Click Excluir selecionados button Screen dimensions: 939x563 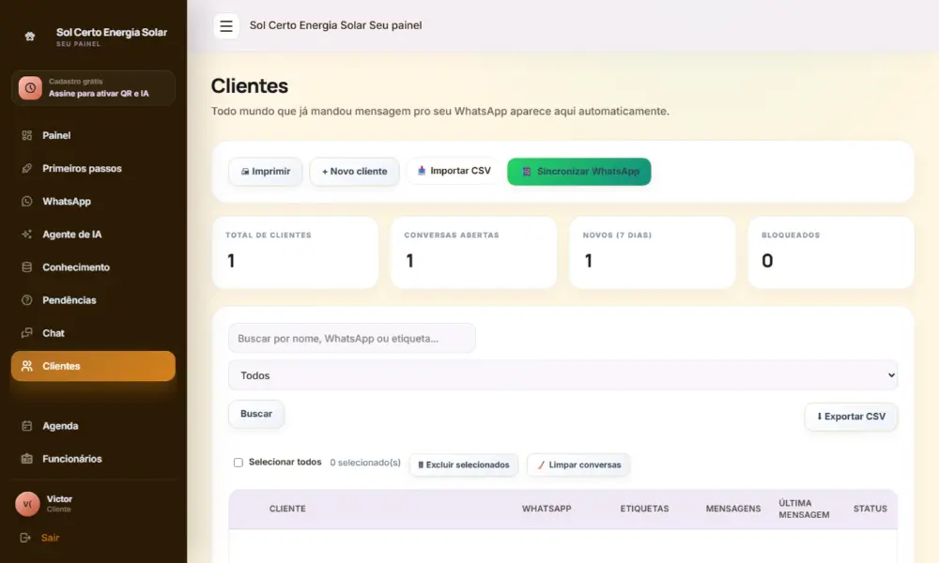coord(464,464)
